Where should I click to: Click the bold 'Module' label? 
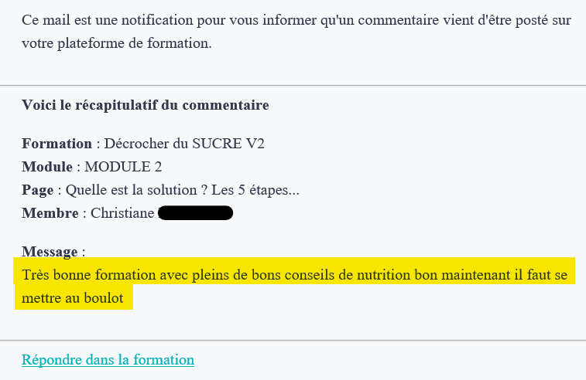[47, 167]
